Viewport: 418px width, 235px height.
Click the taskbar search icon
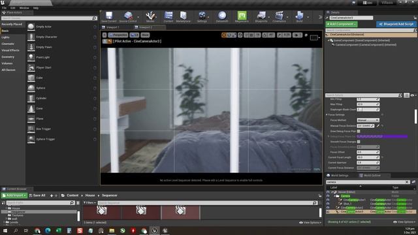point(16,230)
